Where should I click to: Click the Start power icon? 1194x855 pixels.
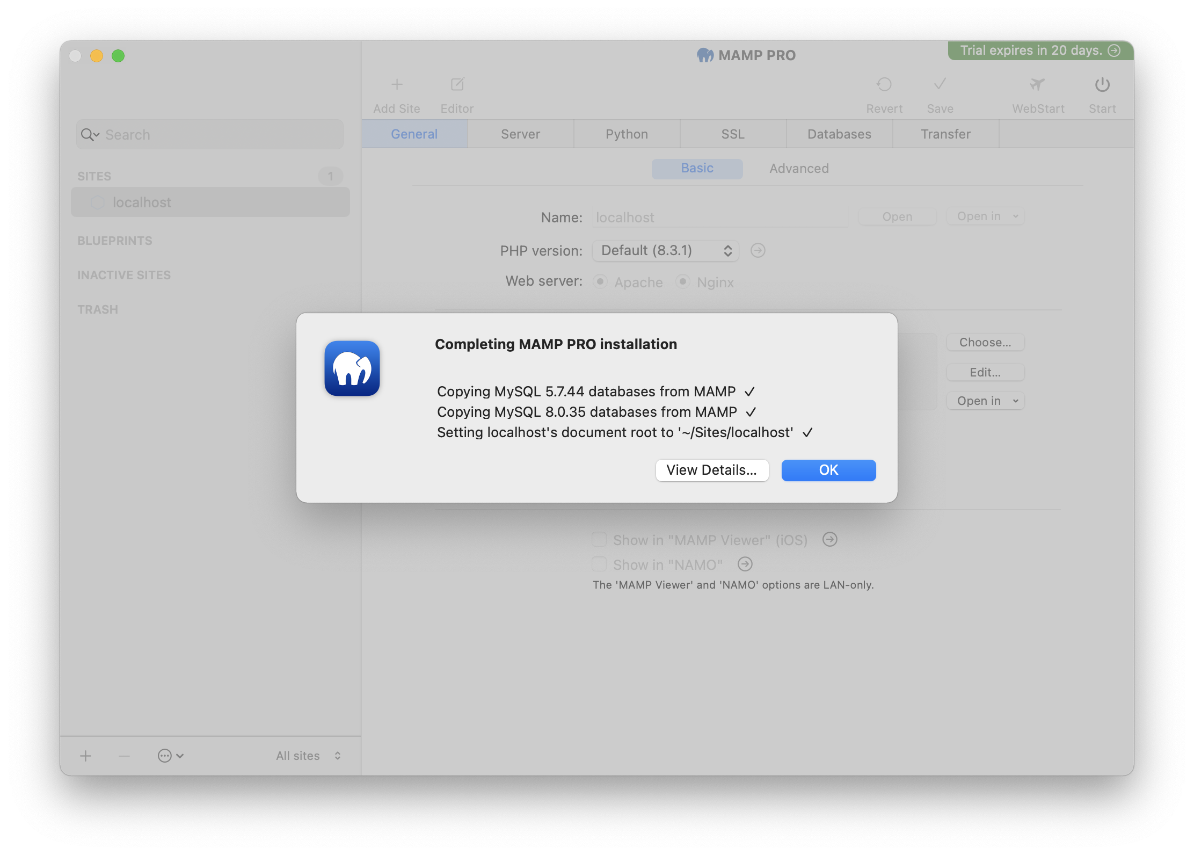click(1102, 84)
